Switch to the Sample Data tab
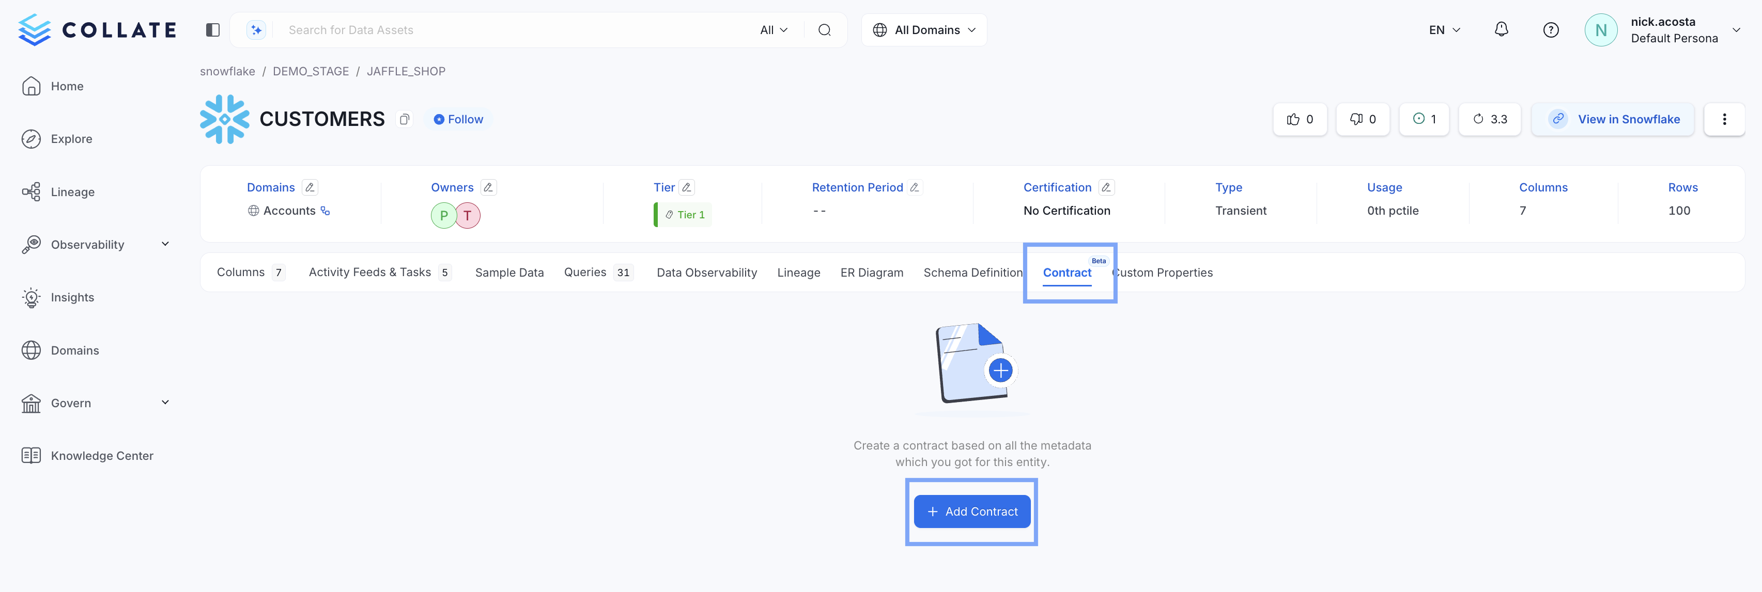The image size is (1762, 592). (x=509, y=272)
